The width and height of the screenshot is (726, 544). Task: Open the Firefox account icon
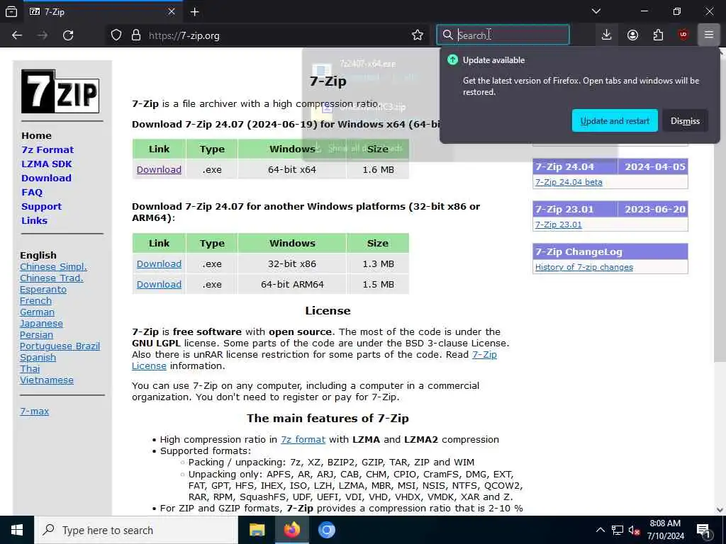[x=632, y=35]
